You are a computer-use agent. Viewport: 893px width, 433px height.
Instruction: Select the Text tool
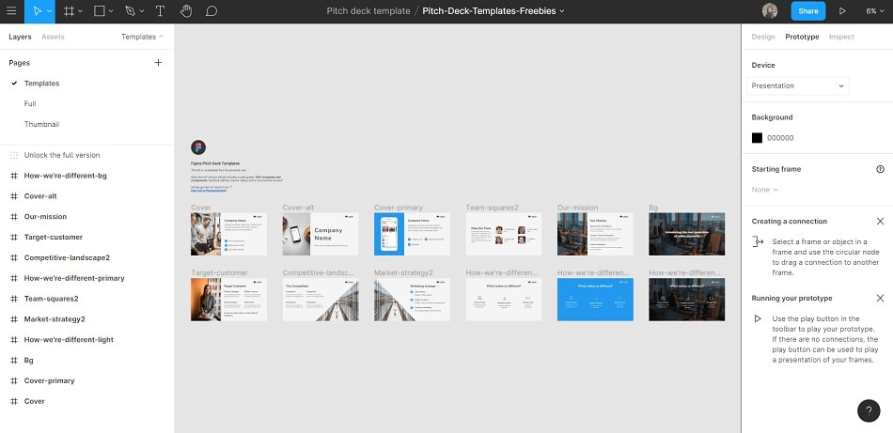coord(160,11)
